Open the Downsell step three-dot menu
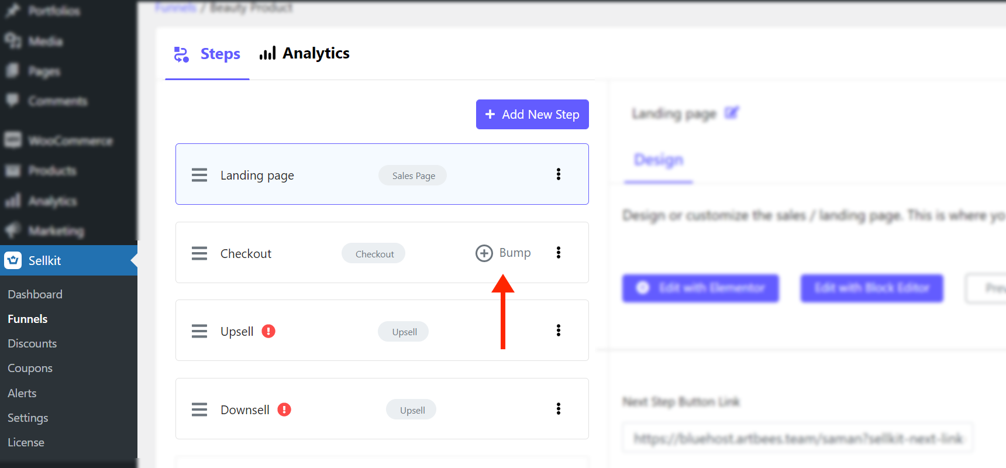The image size is (1006, 468). click(x=559, y=408)
